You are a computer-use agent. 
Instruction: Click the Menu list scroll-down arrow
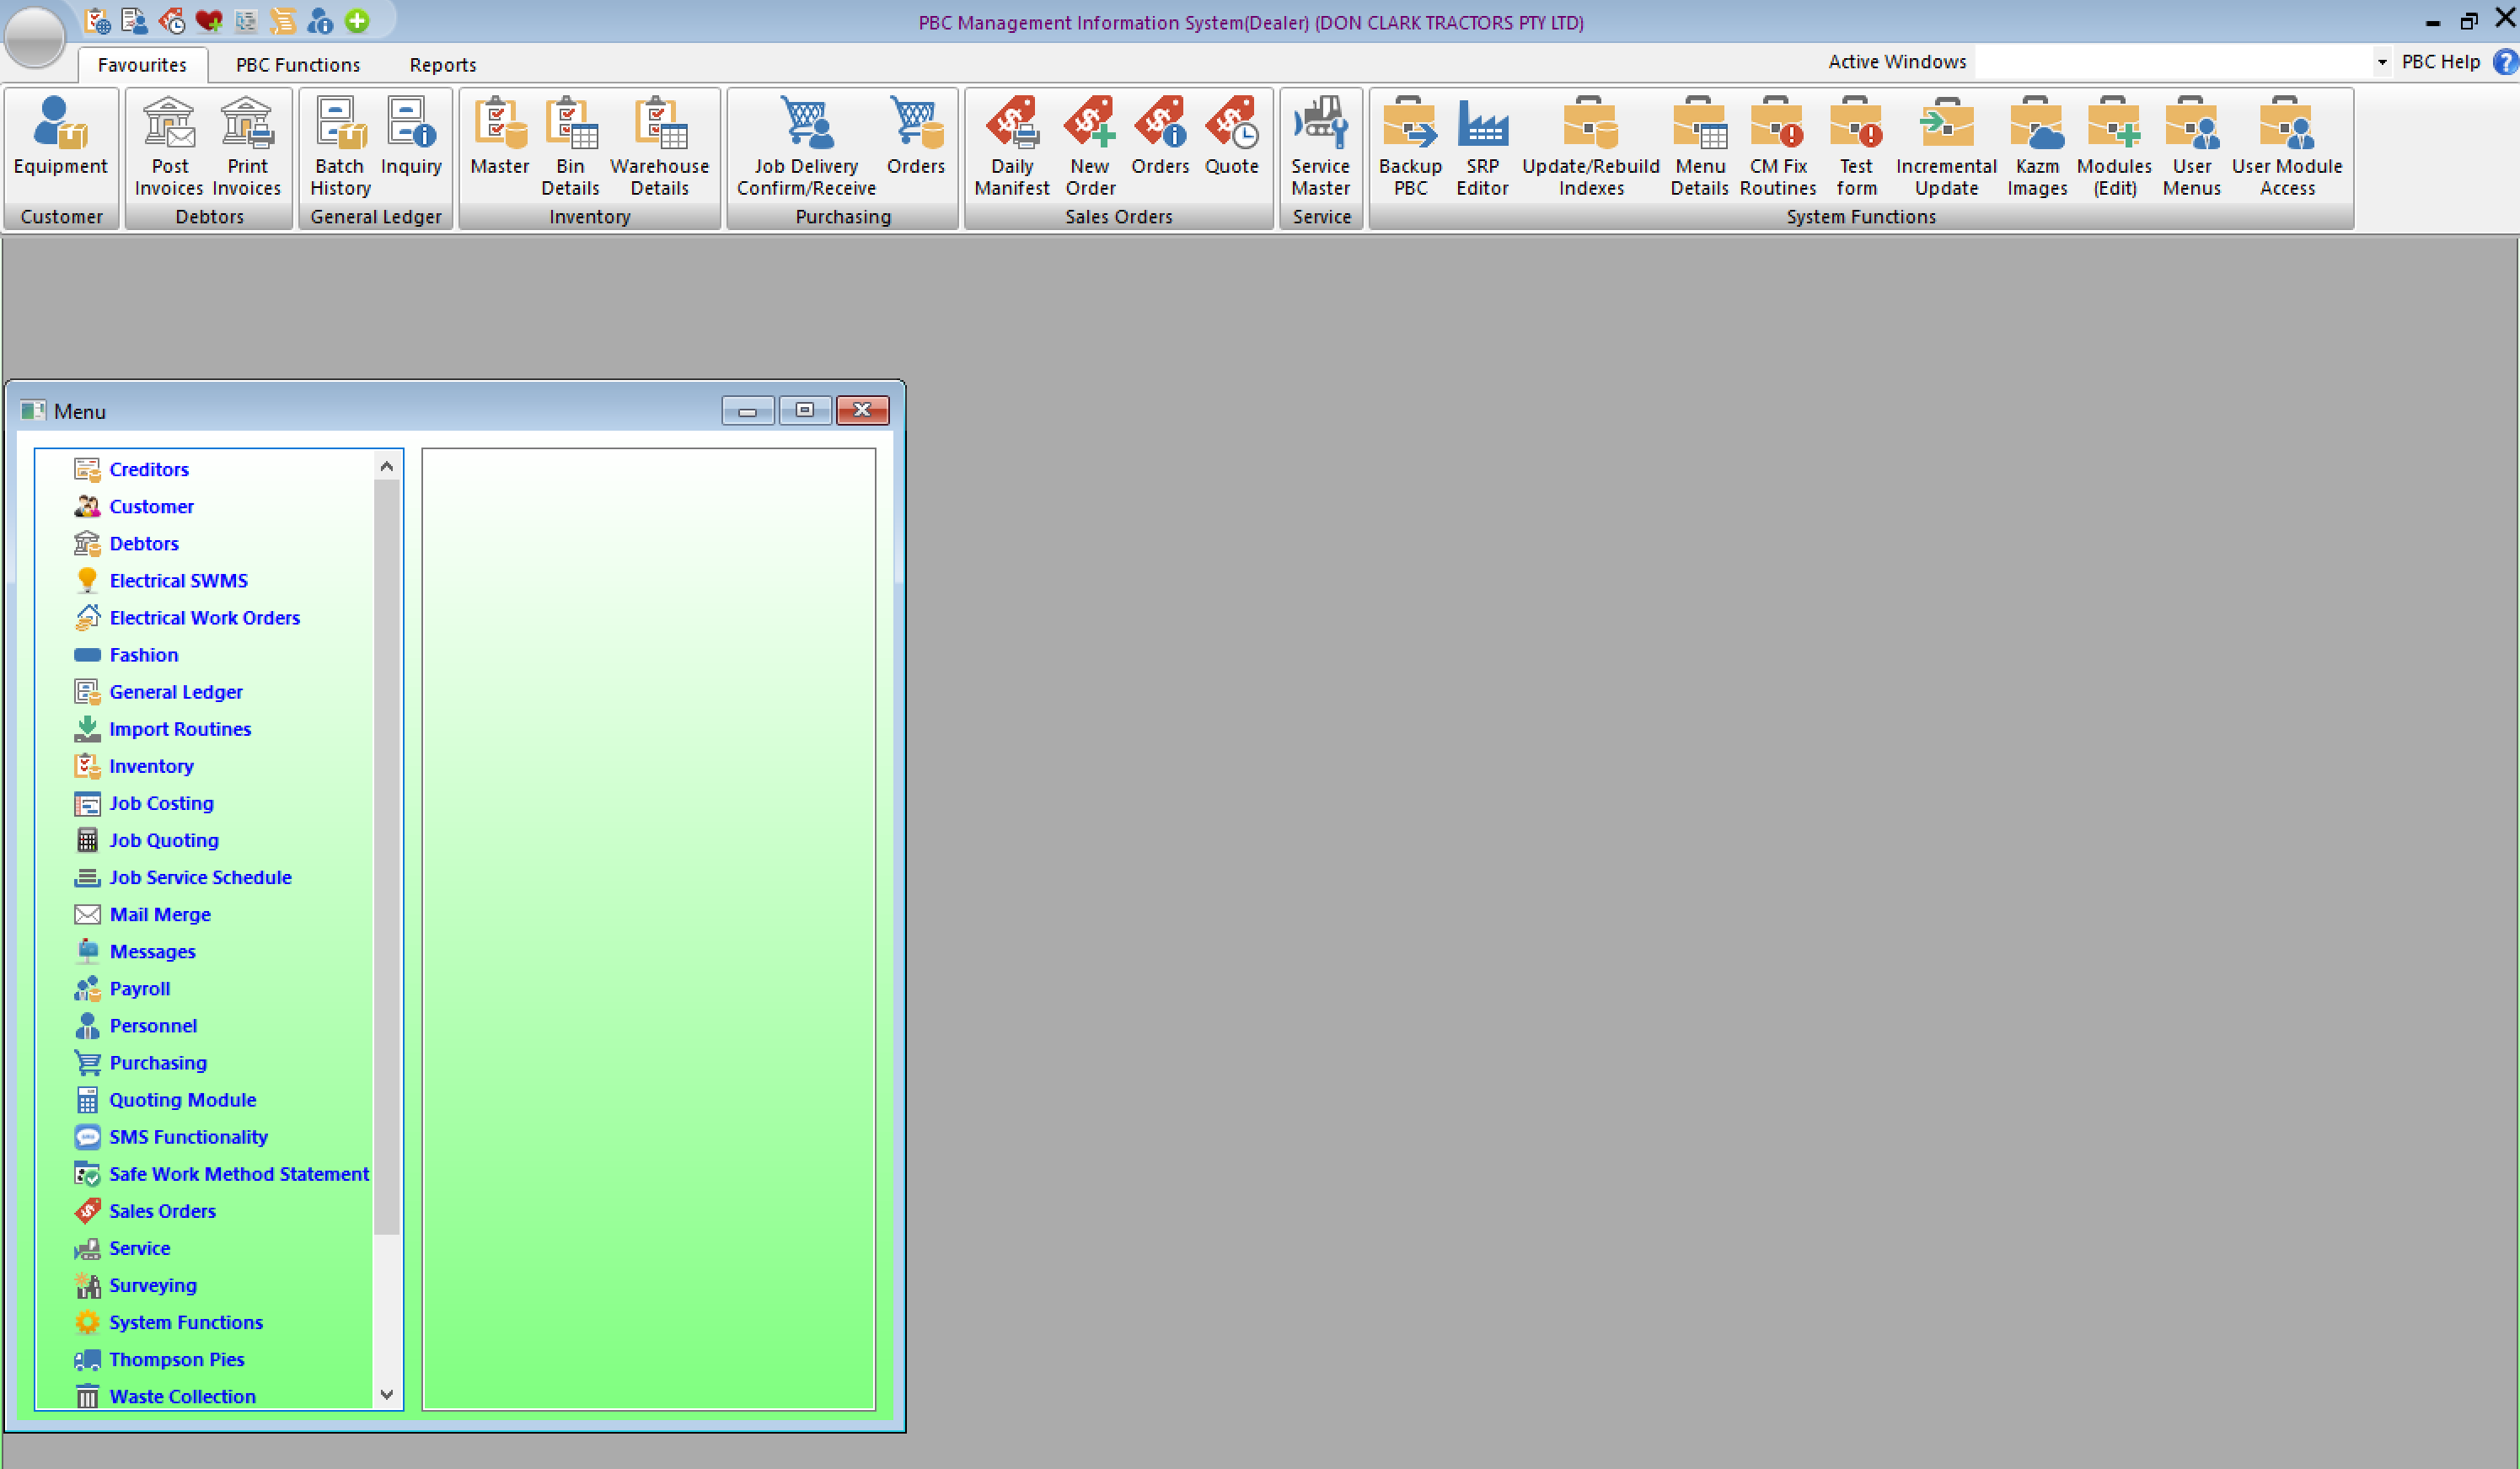(387, 1394)
